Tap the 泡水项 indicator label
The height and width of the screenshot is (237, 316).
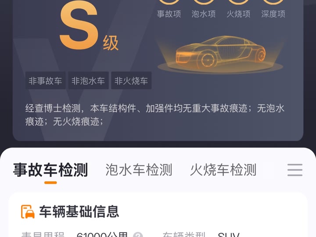point(204,14)
